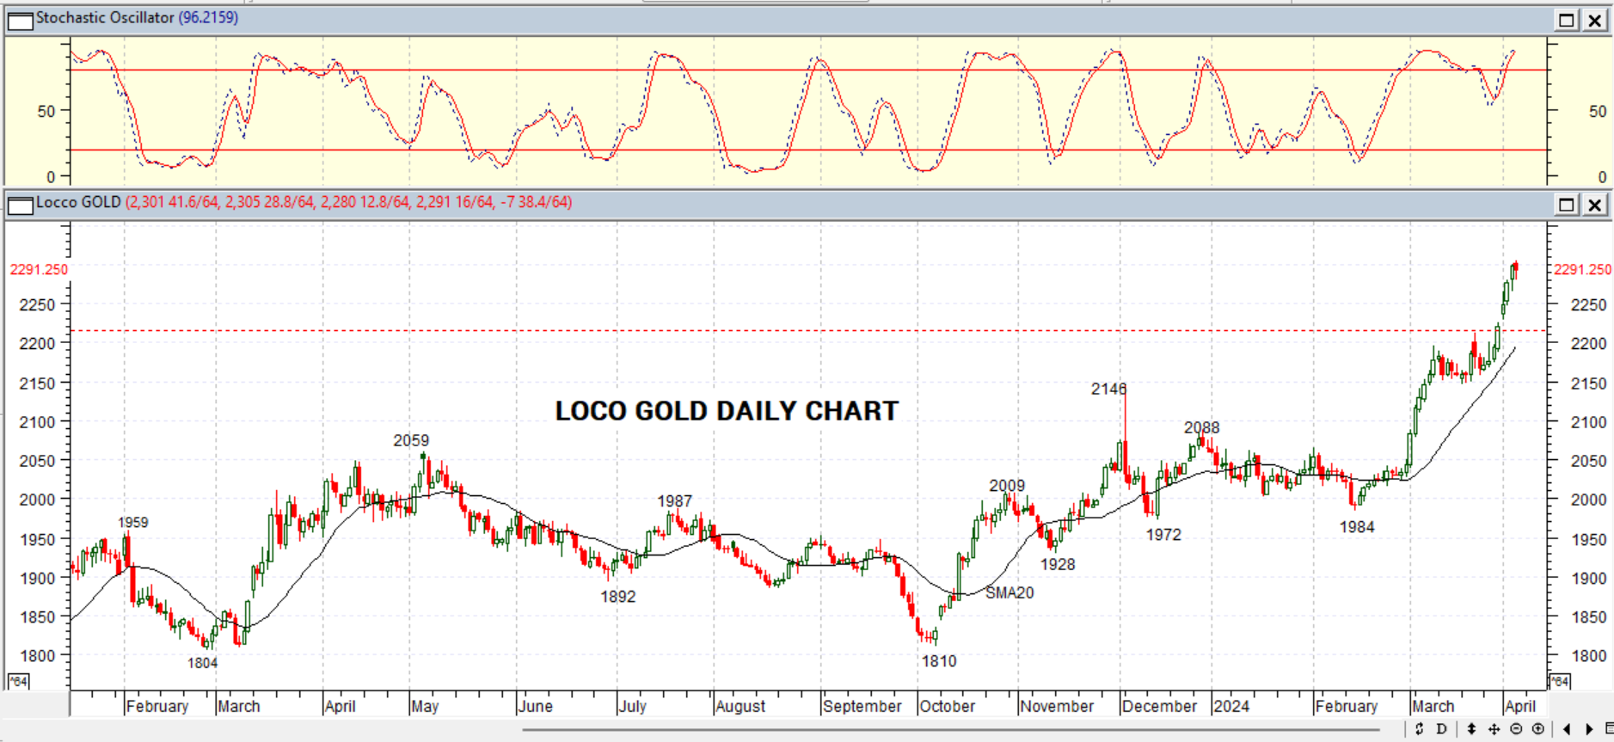Click the stochastic value (96.2159)
1614x742 pixels.
pyautogui.click(x=208, y=18)
